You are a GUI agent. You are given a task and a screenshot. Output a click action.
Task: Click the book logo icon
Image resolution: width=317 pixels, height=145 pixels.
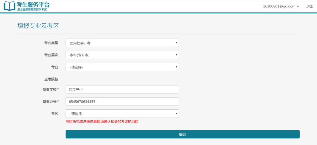(x=9, y=6)
